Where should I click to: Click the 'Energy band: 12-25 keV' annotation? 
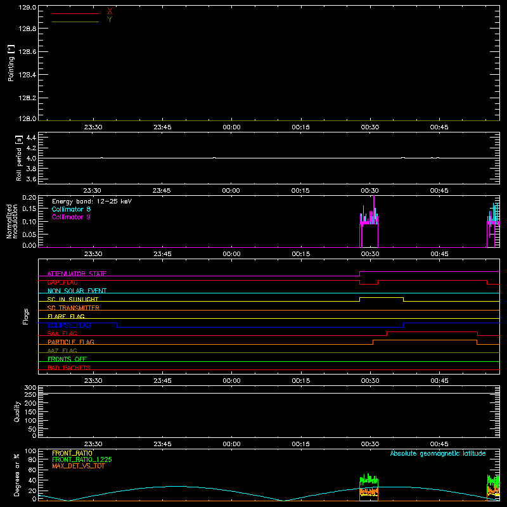click(x=92, y=202)
